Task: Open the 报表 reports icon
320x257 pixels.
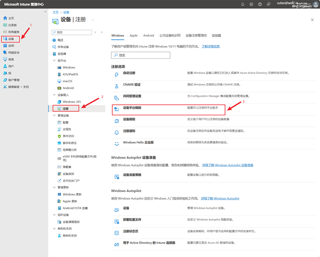Action: (x=5, y=59)
